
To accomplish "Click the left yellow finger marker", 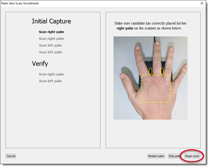I will (151, 70).
